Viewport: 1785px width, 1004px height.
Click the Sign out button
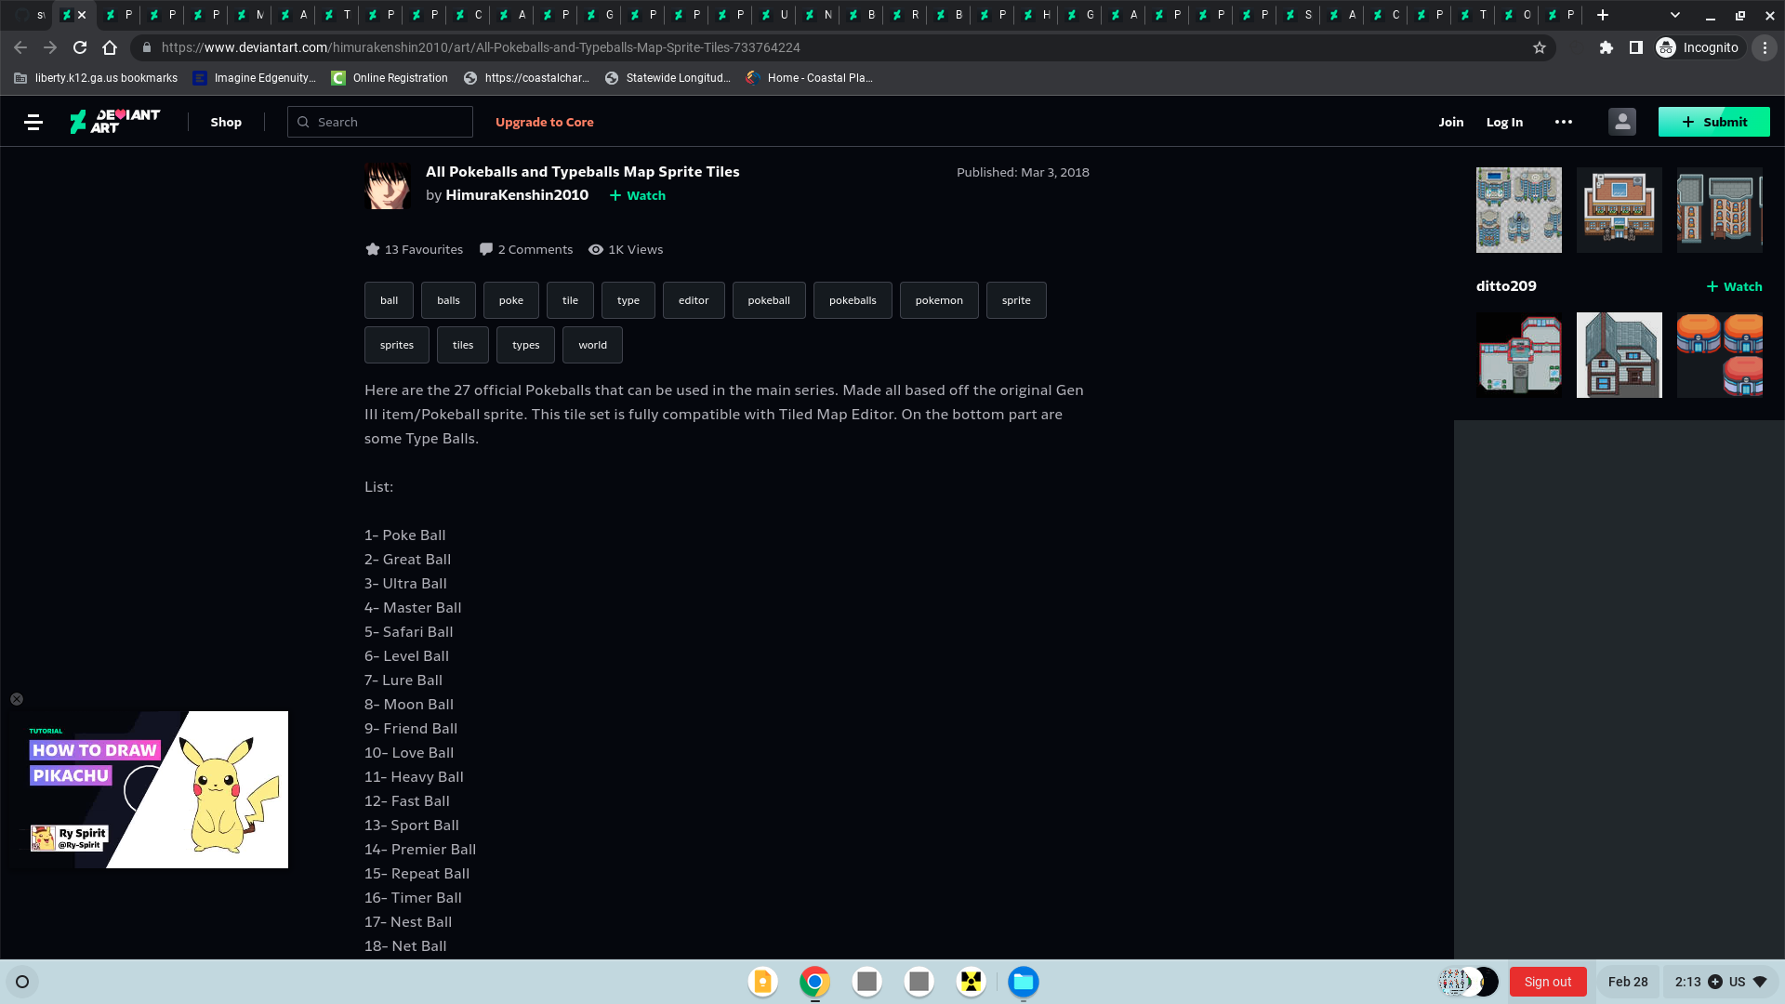1548,982
